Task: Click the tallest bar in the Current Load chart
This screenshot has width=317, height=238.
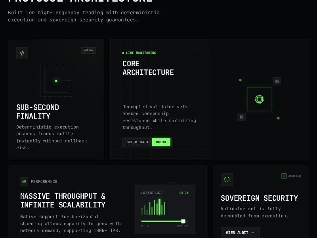Action: point(160,206)
